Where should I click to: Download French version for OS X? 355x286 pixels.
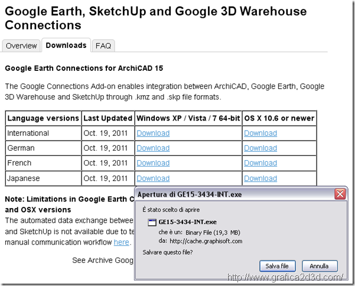[x=260, y=163]
